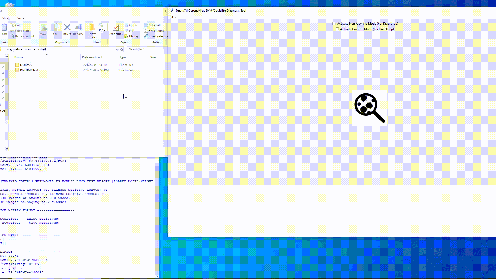Open the Properties dropdown arrow

tap(116, 37)
